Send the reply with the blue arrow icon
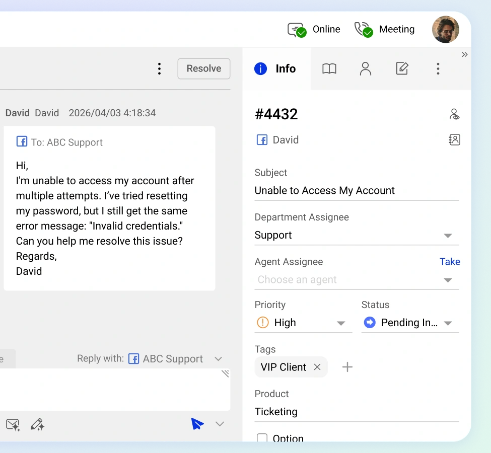 [197, 424]
